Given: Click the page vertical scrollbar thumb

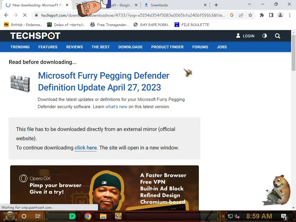Looking at the screenshot, I should click(293, 53).
